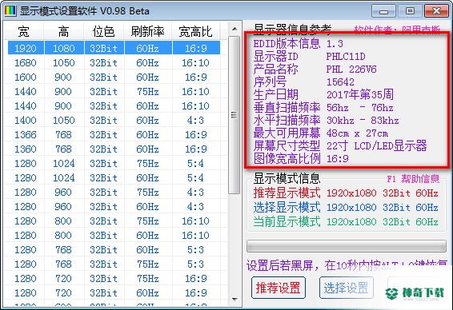Select the 1280 800 75Hz row
453x310 pixels.
point(114,221)
